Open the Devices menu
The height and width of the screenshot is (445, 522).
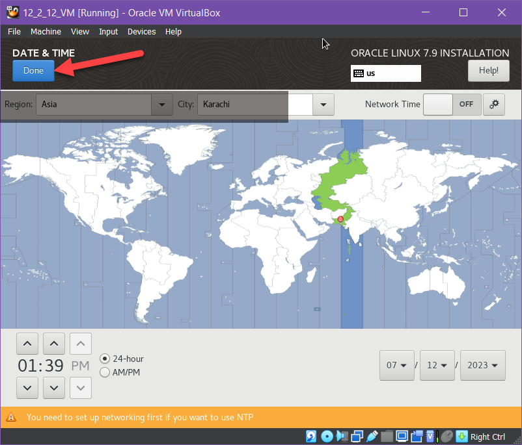point(141,32)
